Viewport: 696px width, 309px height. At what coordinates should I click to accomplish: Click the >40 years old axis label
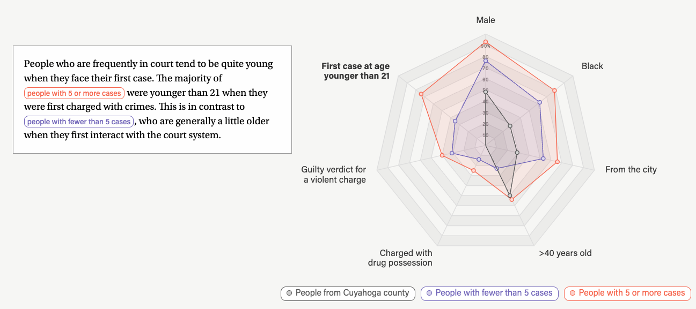tap(565, 253)
